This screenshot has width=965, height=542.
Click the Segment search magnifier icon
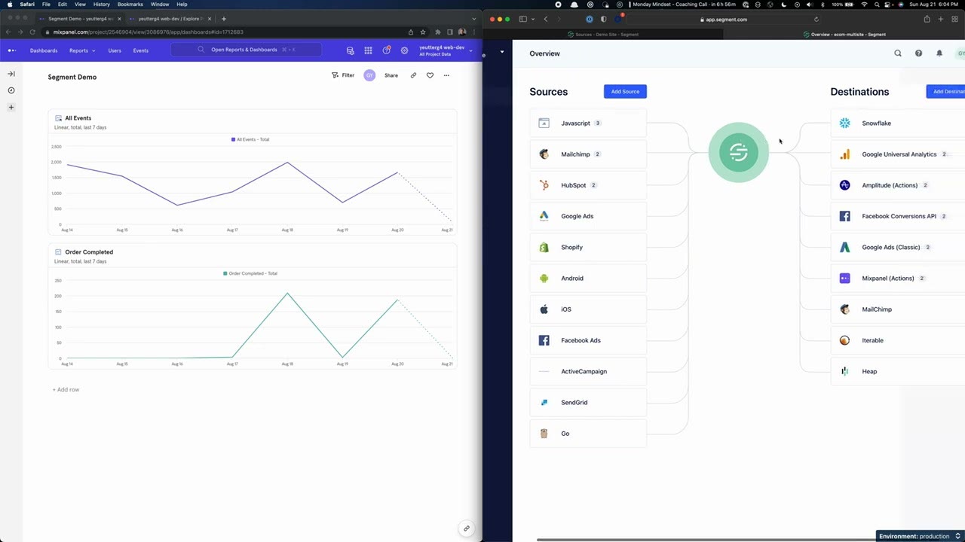898,53
